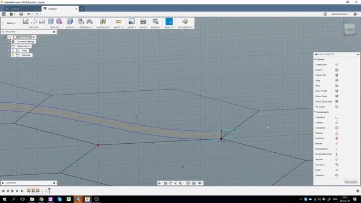This screenshot has width=361, height=203.
Task: Click the Construct plane icon
Action: 103,21
